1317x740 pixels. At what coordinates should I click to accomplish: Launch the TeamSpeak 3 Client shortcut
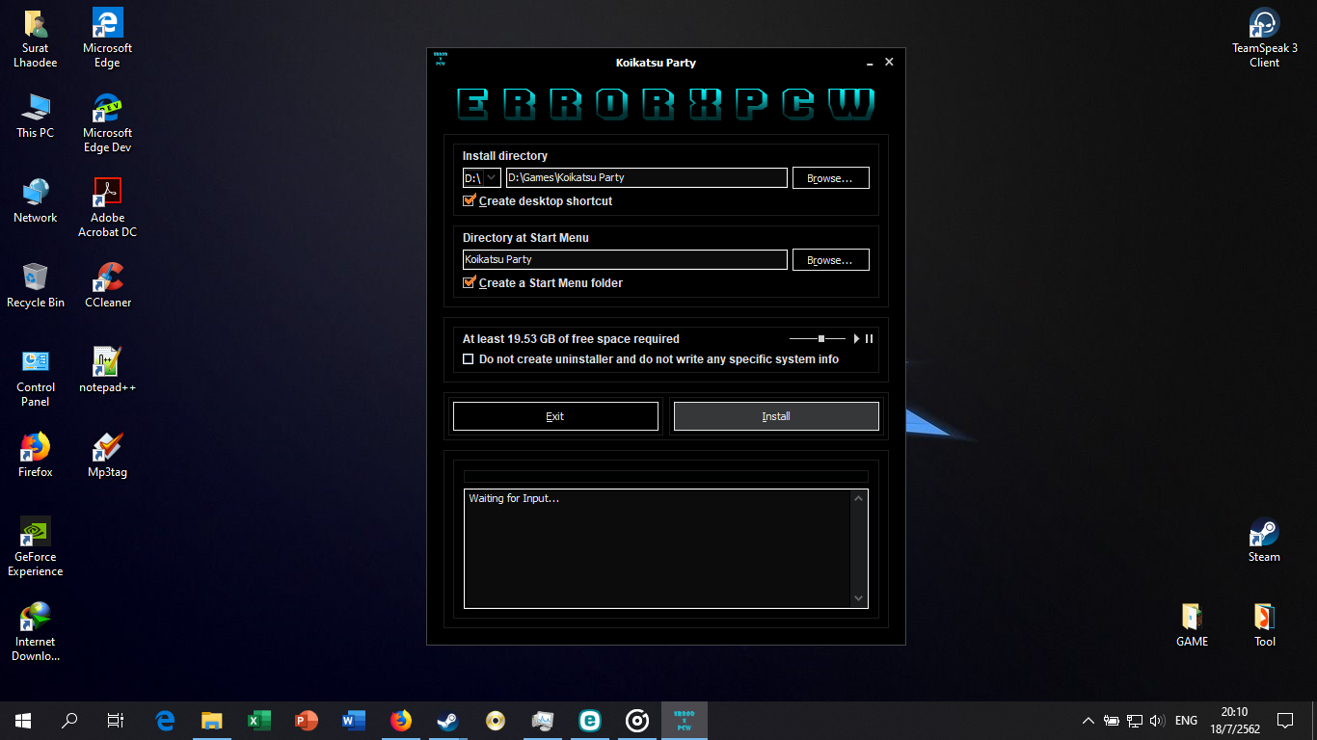1264,39
